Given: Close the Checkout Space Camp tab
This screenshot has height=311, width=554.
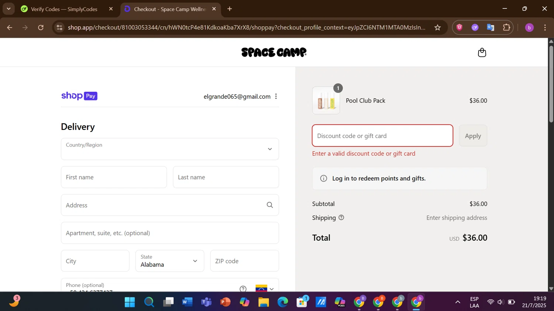Looking at the screenshot, I should (x=214, y=9).
